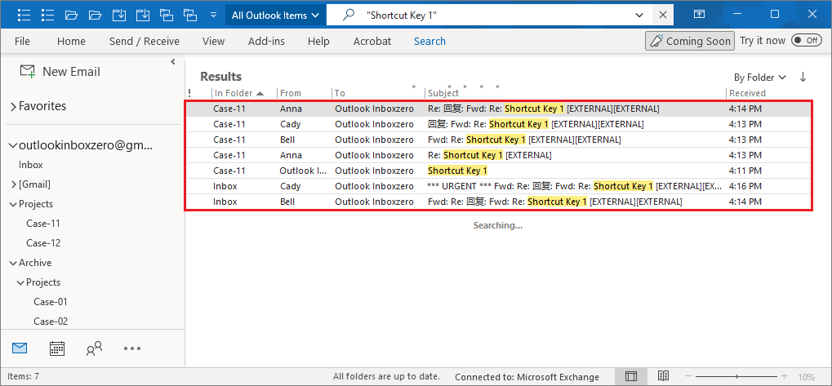Switch to Reading view in the status bar
The image size is (832, 386).
tap(663, 377)
